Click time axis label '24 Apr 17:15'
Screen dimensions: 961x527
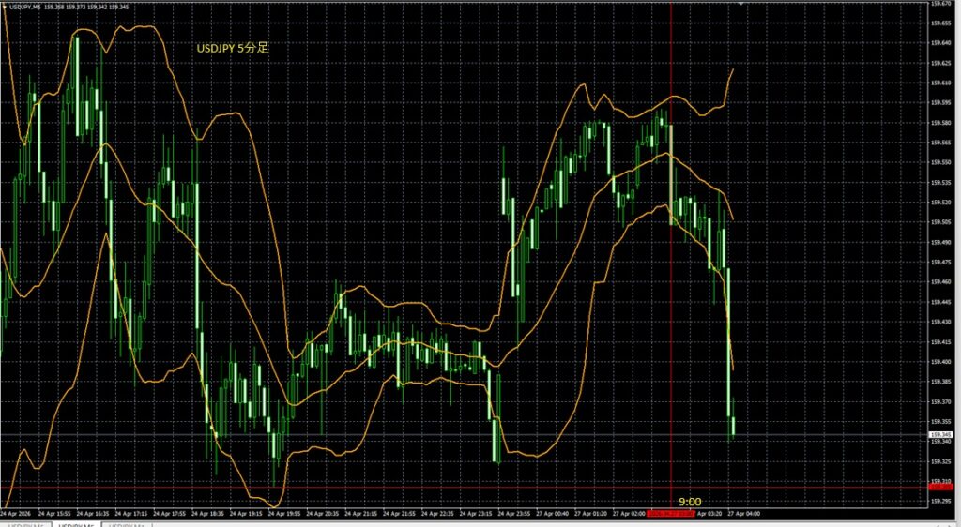(131, 514)
